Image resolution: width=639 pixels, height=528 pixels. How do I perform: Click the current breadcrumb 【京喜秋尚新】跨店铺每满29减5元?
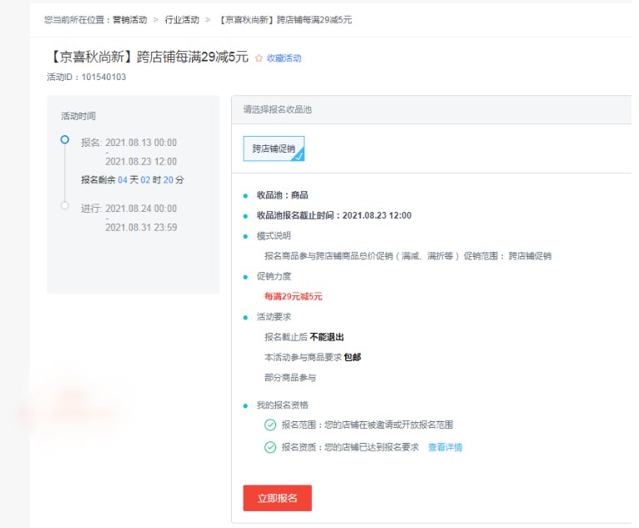click(285, 20)
